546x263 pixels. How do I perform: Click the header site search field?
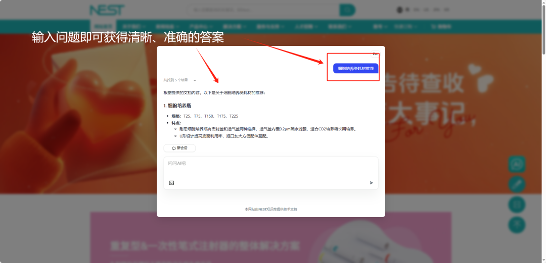(263, 10)
